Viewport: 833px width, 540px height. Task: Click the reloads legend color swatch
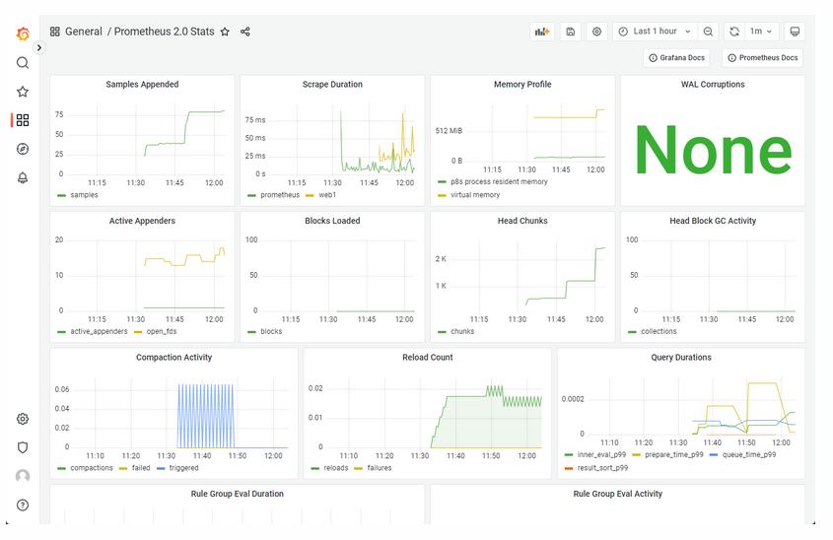pyautogui.click(x=315, y=468)
